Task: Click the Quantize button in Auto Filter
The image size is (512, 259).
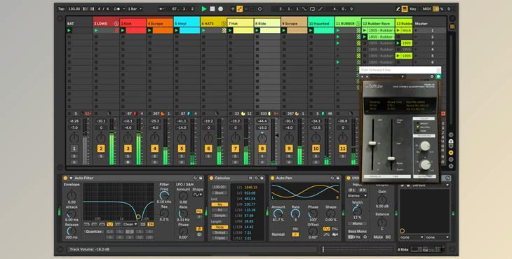Action: pos(94,232)
